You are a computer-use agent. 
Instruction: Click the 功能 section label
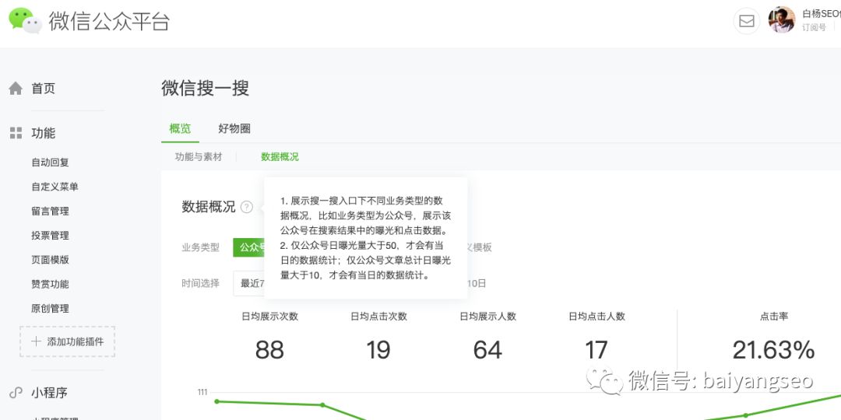click(43, 133)
